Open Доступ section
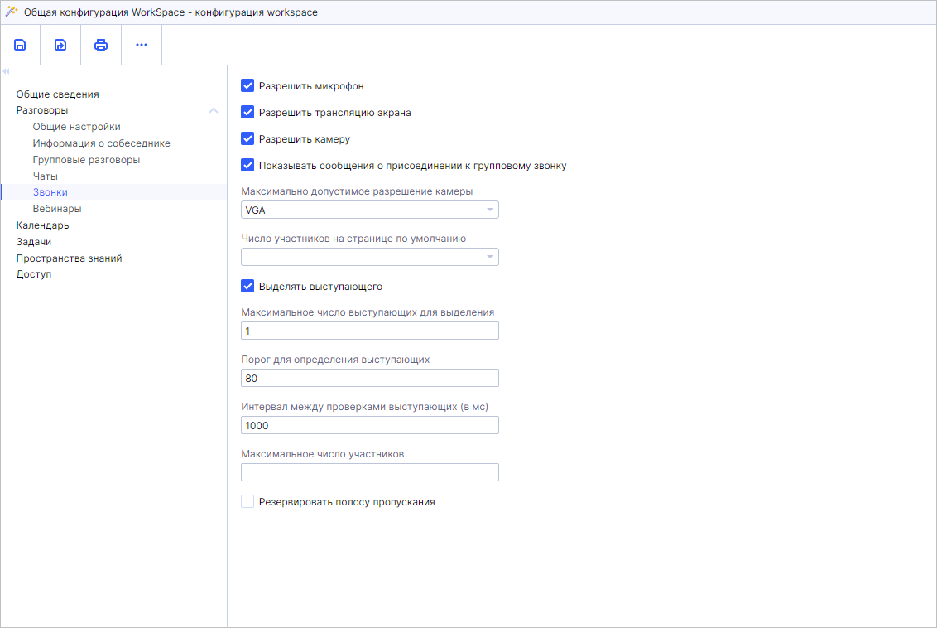The image size is (937, 628). tap(33, 274)
